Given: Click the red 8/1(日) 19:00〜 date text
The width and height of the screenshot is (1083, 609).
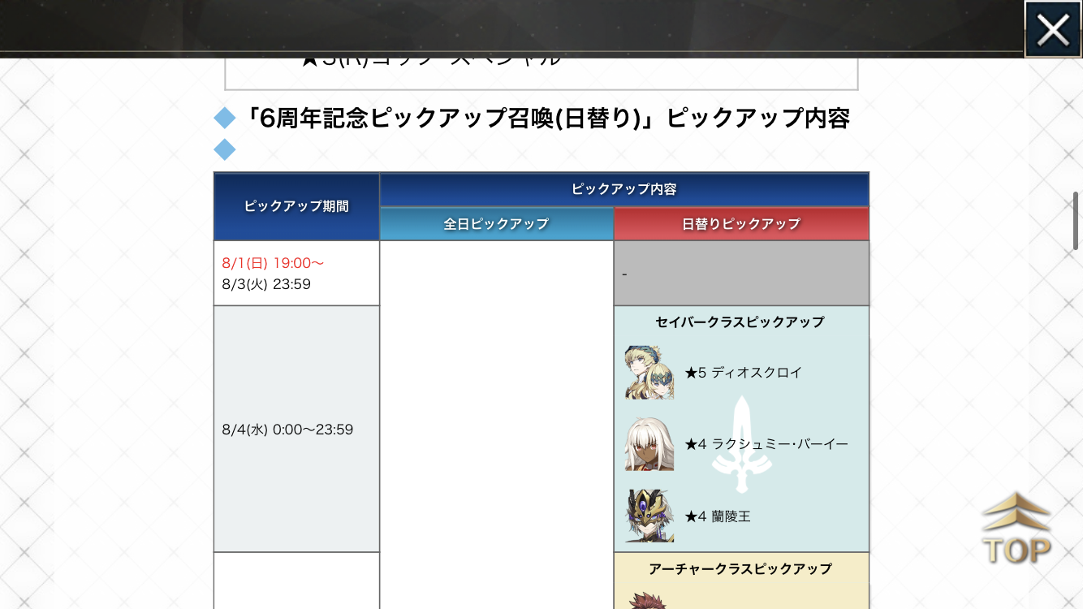Looking at the screenshot, I should [273, 263].
